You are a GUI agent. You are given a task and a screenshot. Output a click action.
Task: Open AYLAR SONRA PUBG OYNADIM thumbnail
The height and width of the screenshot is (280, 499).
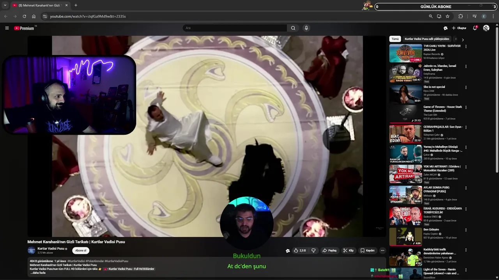pos(405,194)
